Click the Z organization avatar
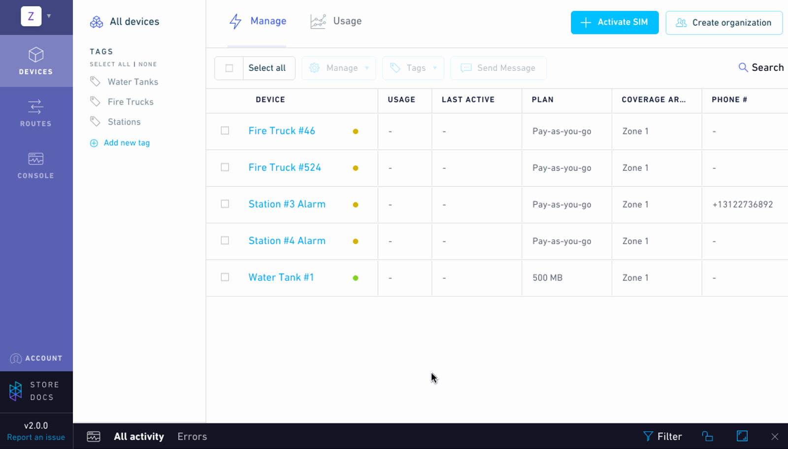 pos(31,16)
